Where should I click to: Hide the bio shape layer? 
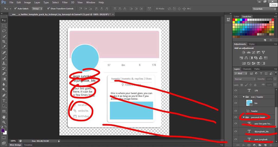coord(236,103)
